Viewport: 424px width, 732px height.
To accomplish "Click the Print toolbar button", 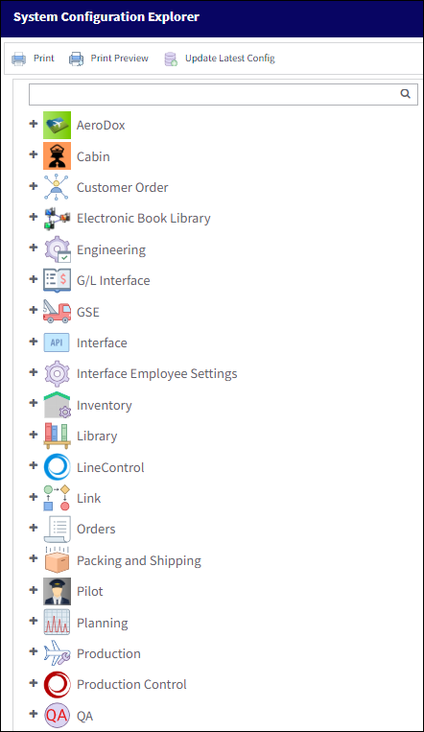I will click(x=34, y=59).
